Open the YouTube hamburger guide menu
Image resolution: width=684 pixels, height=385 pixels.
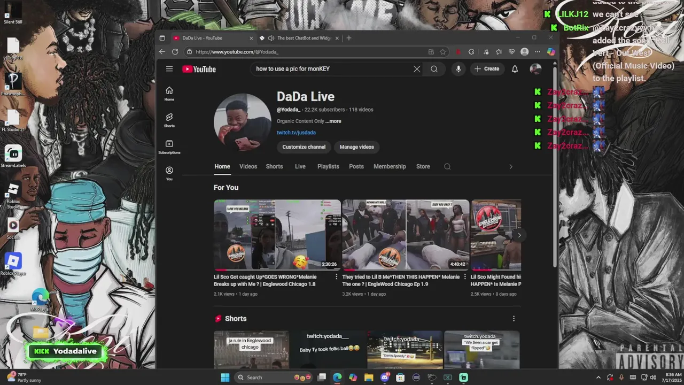click(x=169, y=69)
